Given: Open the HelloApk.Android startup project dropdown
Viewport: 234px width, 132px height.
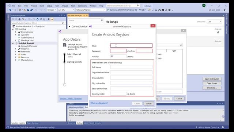Looking at the screenshot, I should point(91,10).
